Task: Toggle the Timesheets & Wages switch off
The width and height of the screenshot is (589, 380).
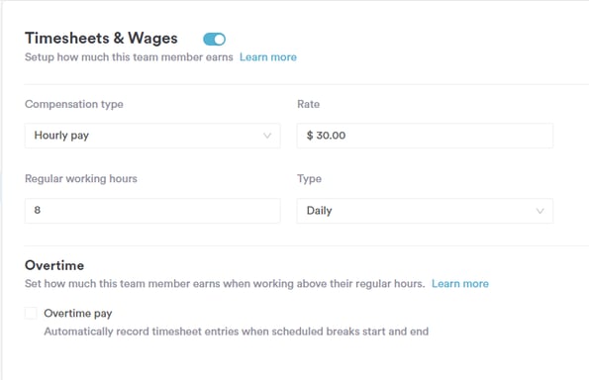Action: tap(214, 39)
